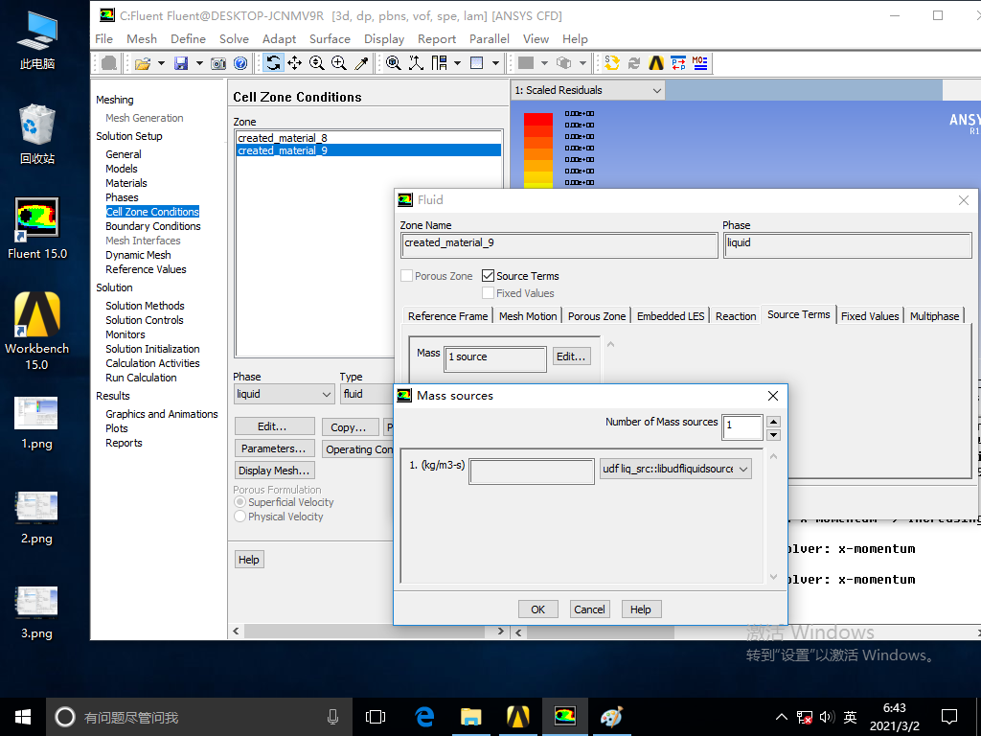The image size is (981, 736).
Task: Open help with the question mark icon
Action: [x=240, y=63]
